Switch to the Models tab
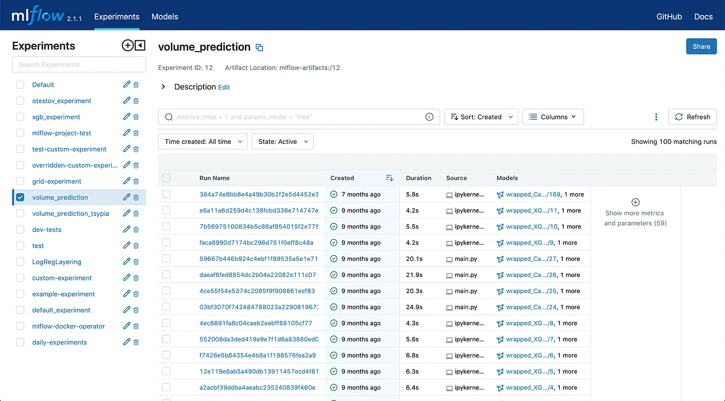 165,17
